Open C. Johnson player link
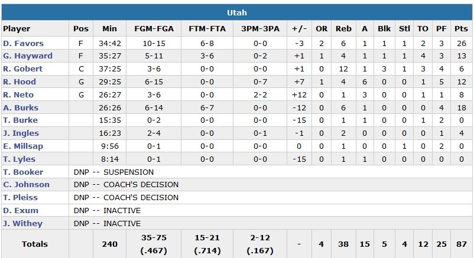This screenshot has height=258, width=474. (x=27, y=185)
